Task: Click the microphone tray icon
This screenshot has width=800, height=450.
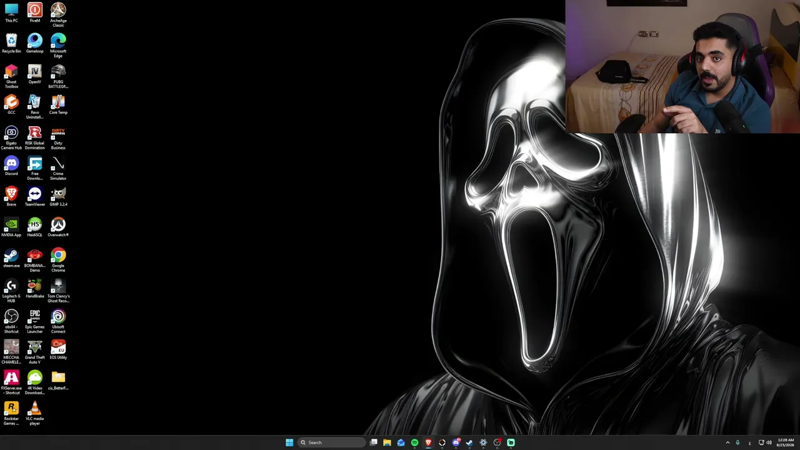Action: pos(737,442)
